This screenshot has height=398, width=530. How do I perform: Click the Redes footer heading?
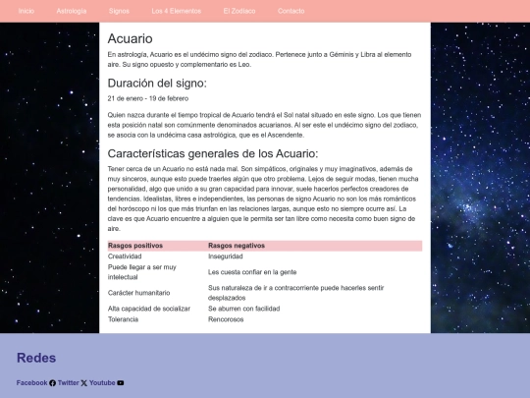[x=36, y=358]
